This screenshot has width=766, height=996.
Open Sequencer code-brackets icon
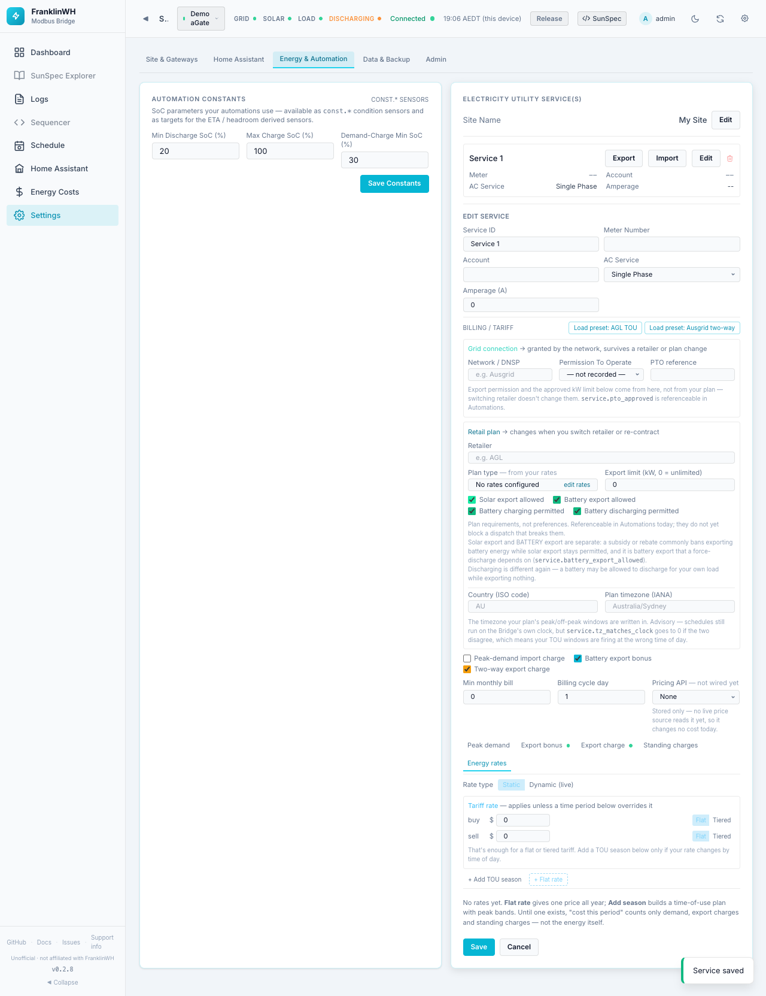click(x=19, y=123)
